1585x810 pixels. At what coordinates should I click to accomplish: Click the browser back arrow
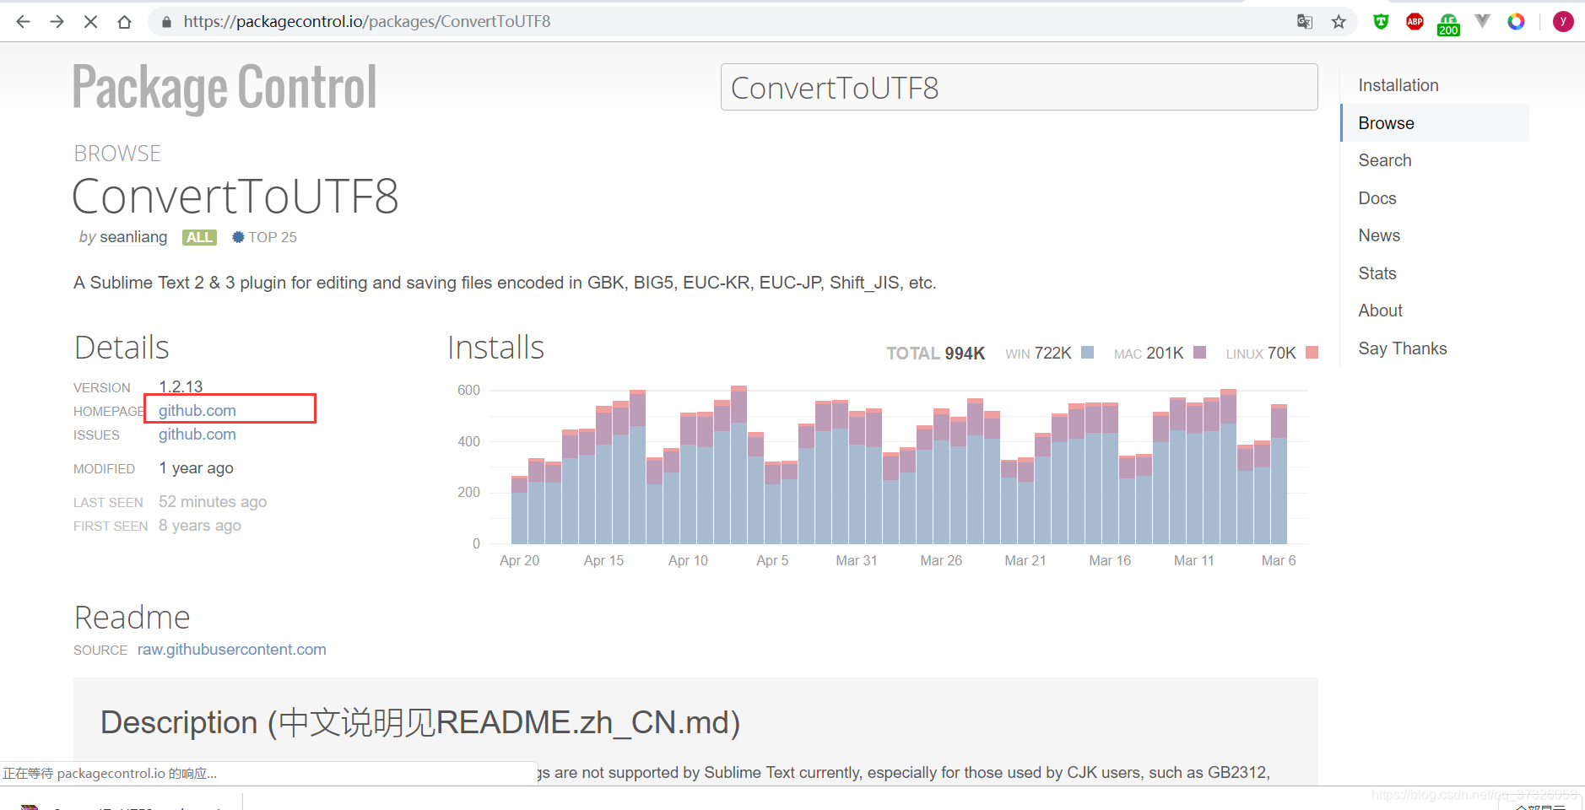(23, 22)
